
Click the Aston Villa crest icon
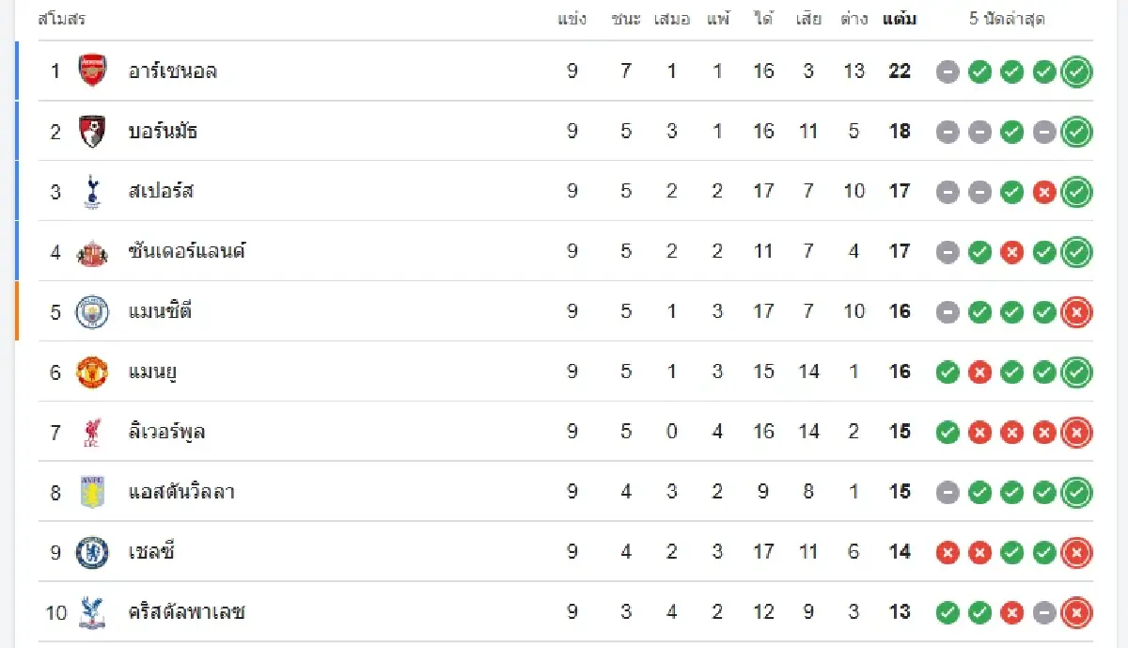[92, 492]
